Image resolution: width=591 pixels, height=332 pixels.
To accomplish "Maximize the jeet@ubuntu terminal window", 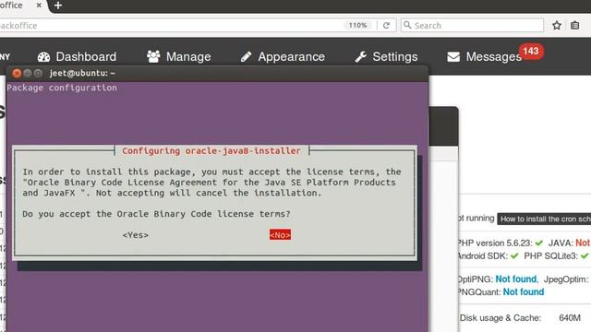I will [x=38, y=73].
